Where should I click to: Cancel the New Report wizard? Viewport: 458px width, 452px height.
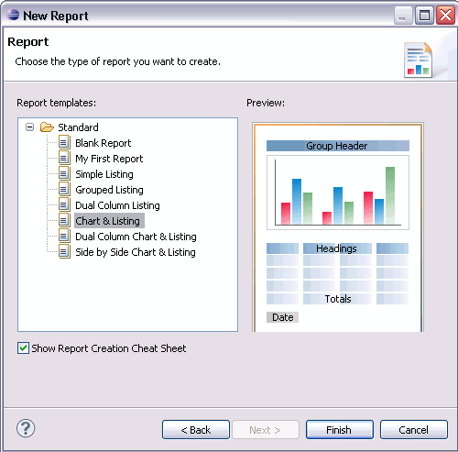click(414, 430)
